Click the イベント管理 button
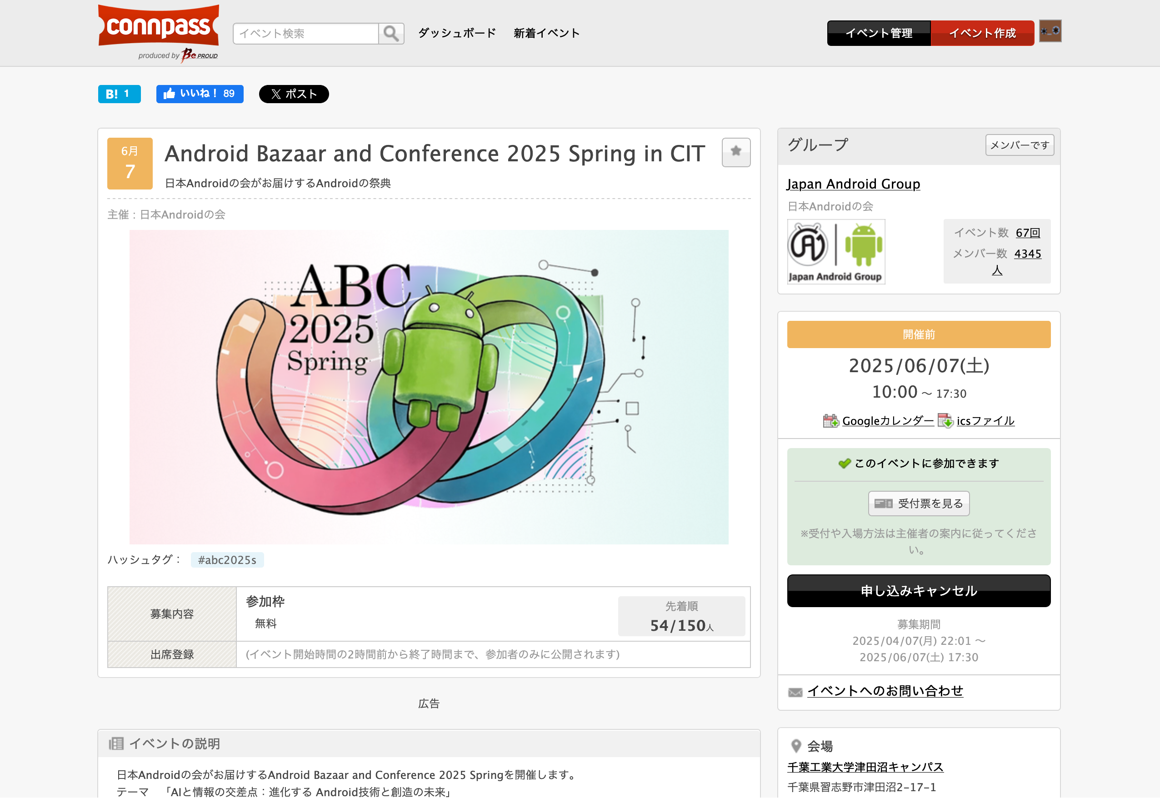 coord(879,33)
